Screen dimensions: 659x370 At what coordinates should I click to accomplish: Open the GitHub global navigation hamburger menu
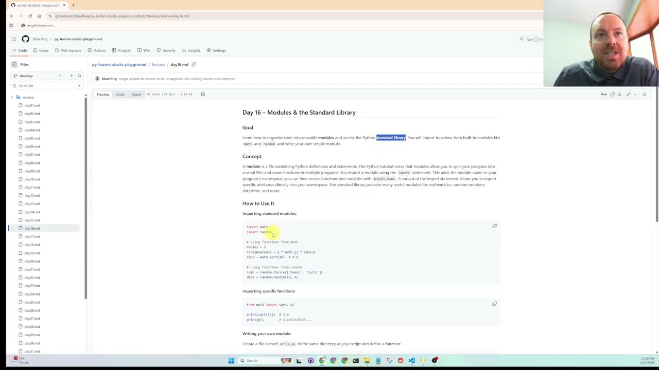point(14,39)
